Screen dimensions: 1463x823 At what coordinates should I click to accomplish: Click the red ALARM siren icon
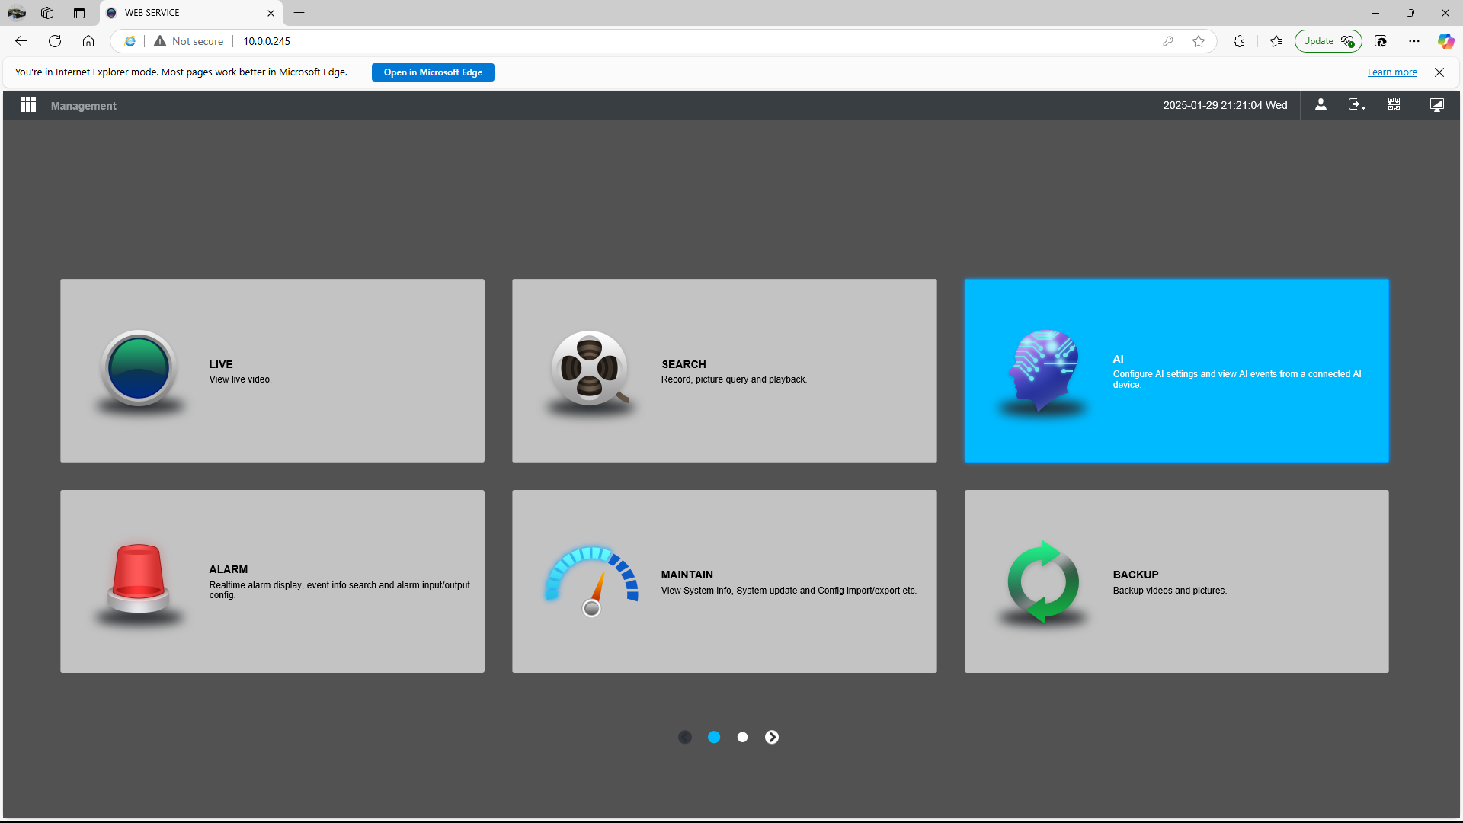139,579
